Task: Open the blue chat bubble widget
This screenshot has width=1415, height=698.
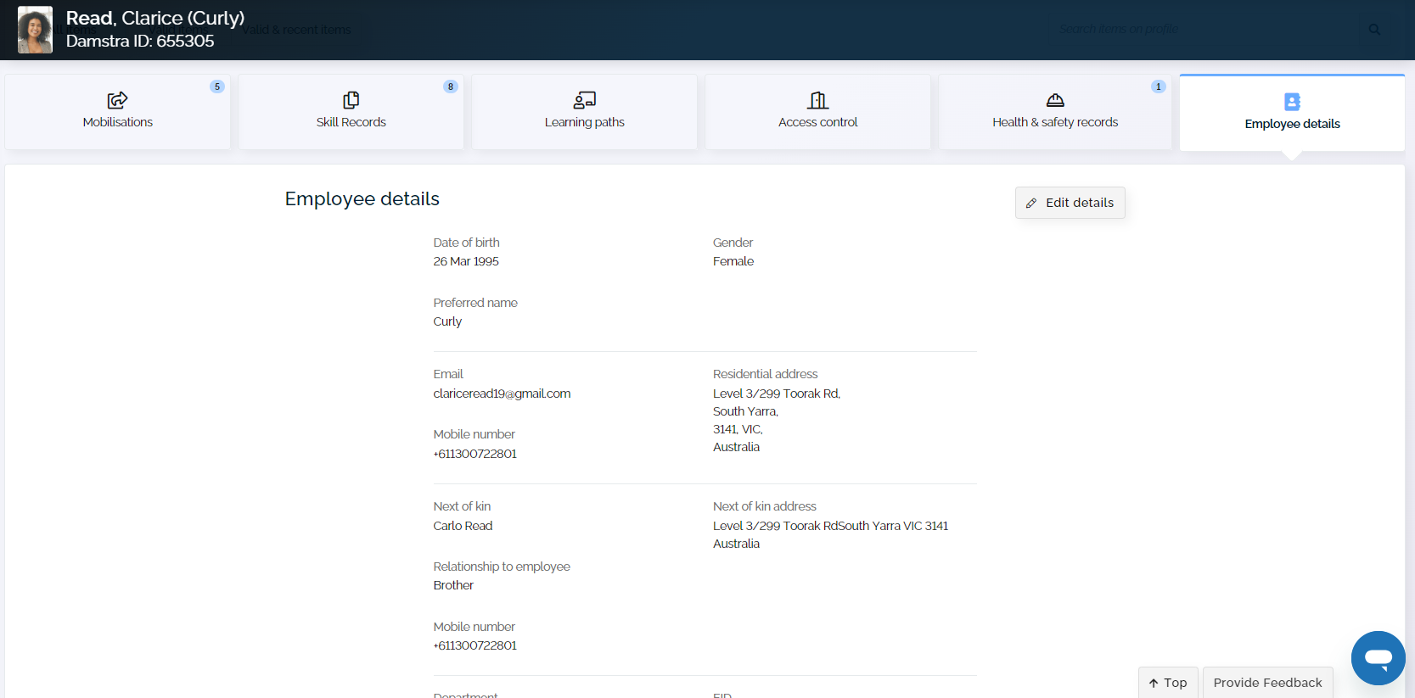Action: [1378, 657]
